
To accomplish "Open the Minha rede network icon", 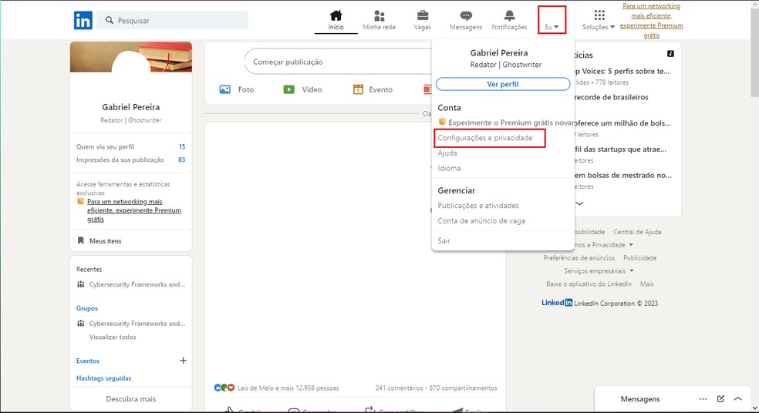I will [x=379, y=15].
